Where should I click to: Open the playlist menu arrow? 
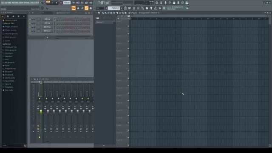(x=96, y=13)
